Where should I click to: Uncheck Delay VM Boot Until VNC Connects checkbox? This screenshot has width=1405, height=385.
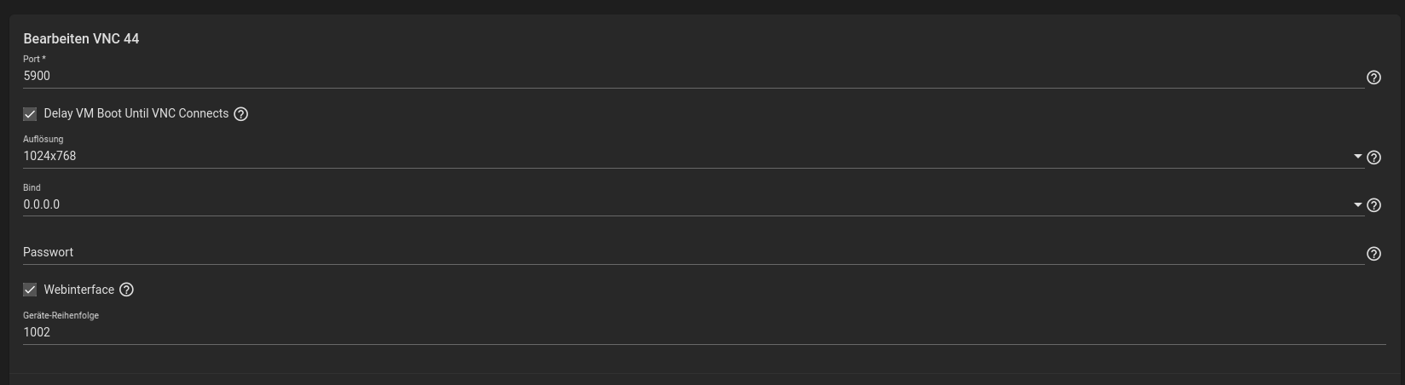[30, 114]
